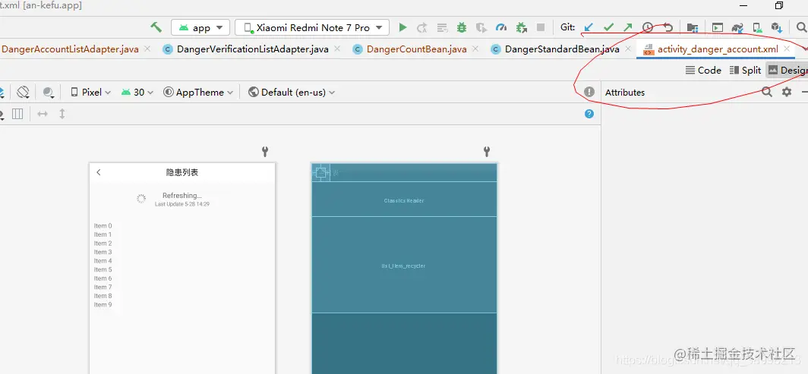Select the Refreshing... header in the preview
808x374 pixels.
tap(182, 196)
